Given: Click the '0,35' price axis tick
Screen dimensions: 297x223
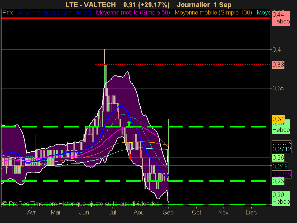Looking at the screenshot, I should click(278, 88).
